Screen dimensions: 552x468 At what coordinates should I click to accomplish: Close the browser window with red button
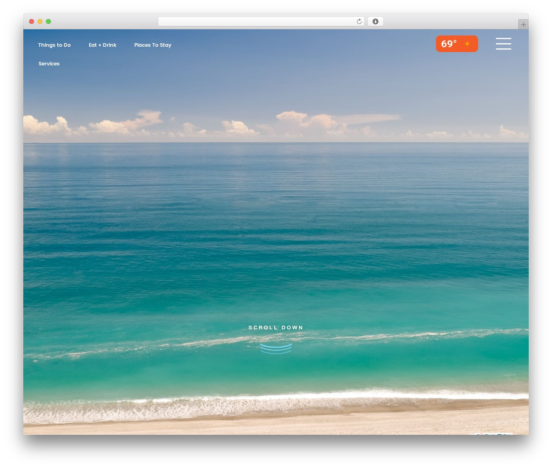(31, 22)
